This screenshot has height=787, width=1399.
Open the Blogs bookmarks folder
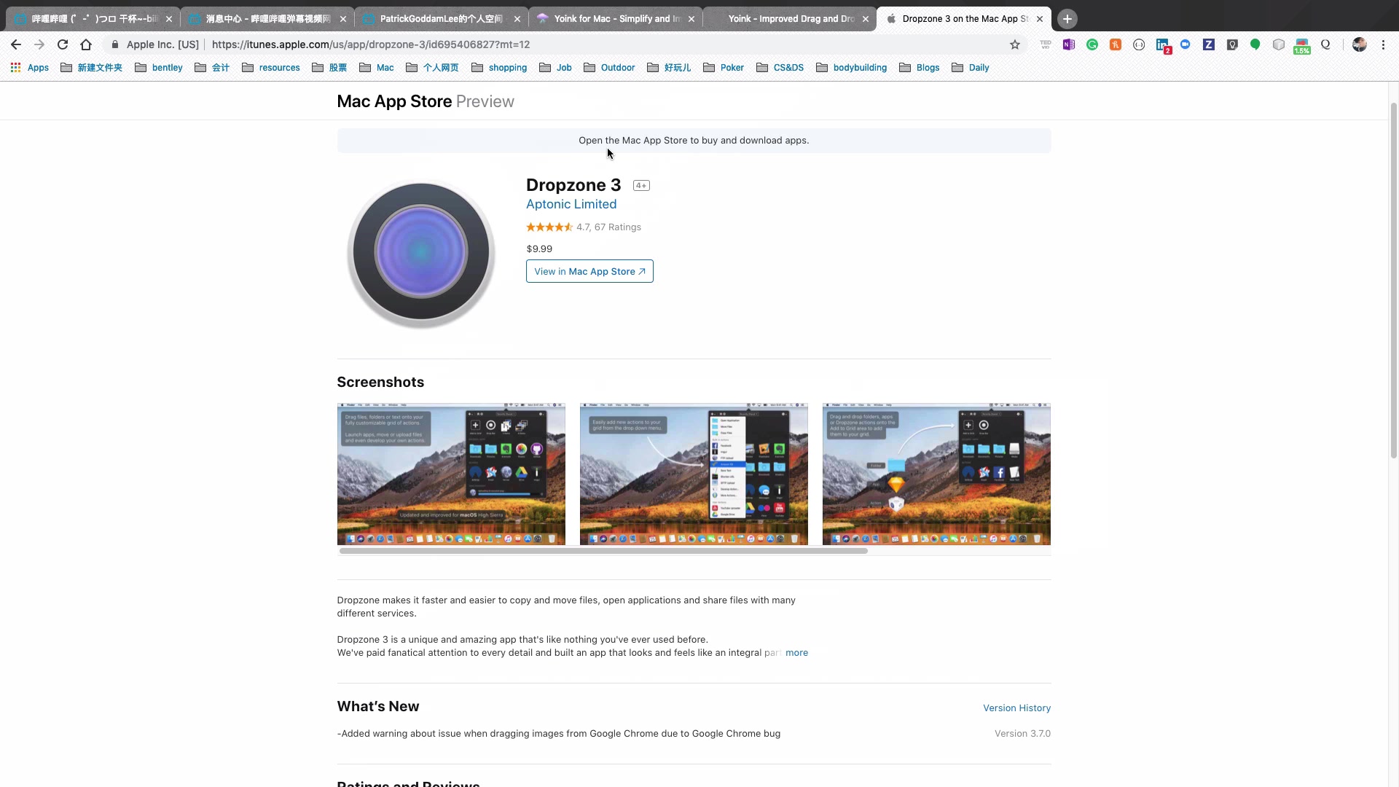pos(920,68)
